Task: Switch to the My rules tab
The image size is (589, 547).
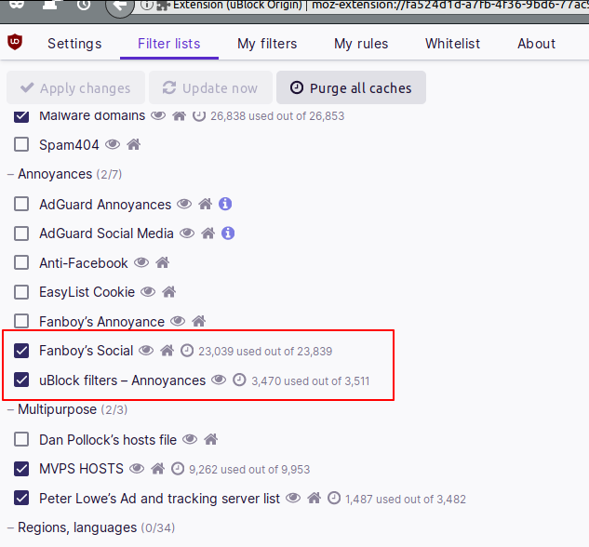Action: click(361, 44)
